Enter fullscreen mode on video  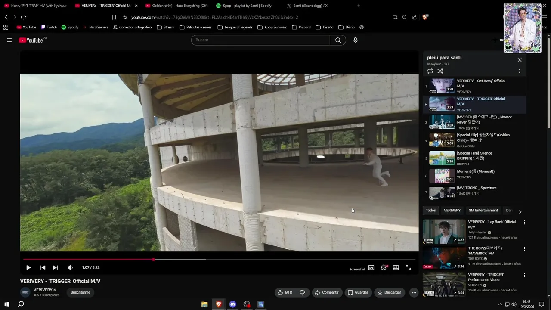[408, 267]
